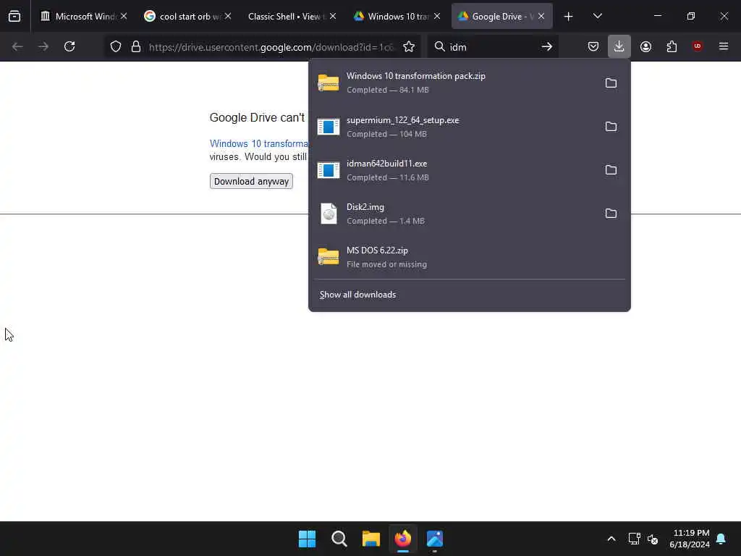Go back with the back arrow
Image resolution: width=741 pixels, height=556 pixels.
(x=17, y=46)
